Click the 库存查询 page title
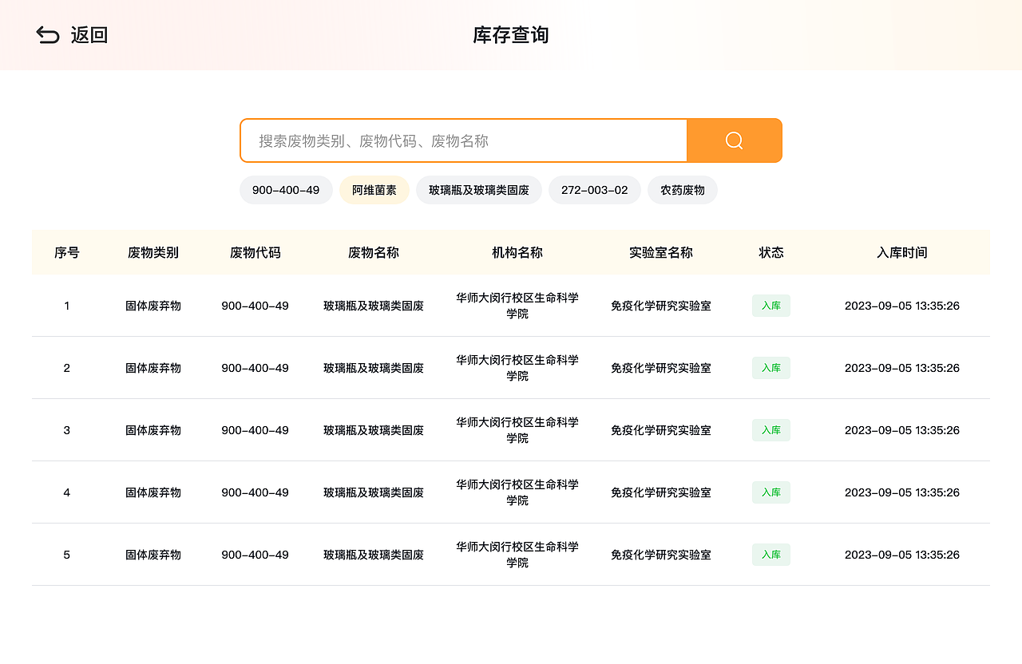 point(510,35)
